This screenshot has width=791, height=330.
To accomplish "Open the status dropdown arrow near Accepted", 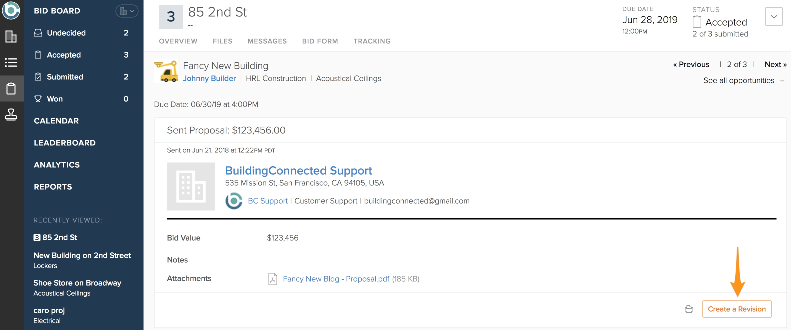I will click(773, 16).
